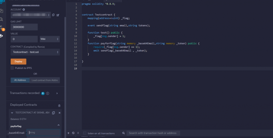Screen dimensions: 273x138
Task: Click the sign message edit icon
Action: 58,15
